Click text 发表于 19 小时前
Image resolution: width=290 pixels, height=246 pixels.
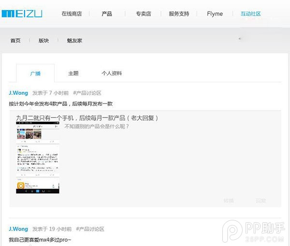[52, 229]
